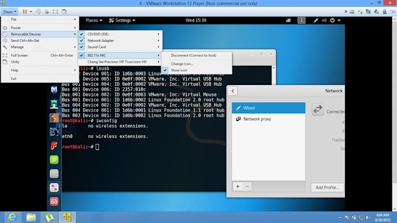397x223 pixels.
Task: Click the Kali power icon
Action: (332, 20)
